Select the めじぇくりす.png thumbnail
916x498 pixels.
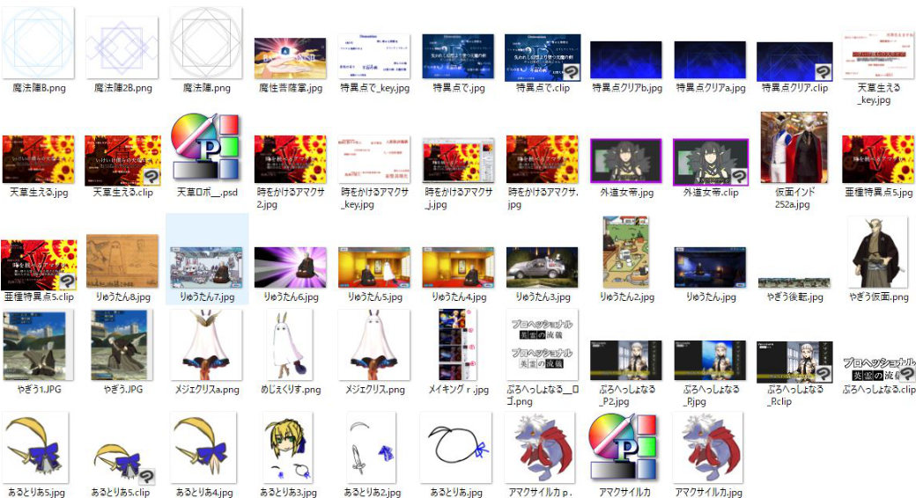coord(290,344)
